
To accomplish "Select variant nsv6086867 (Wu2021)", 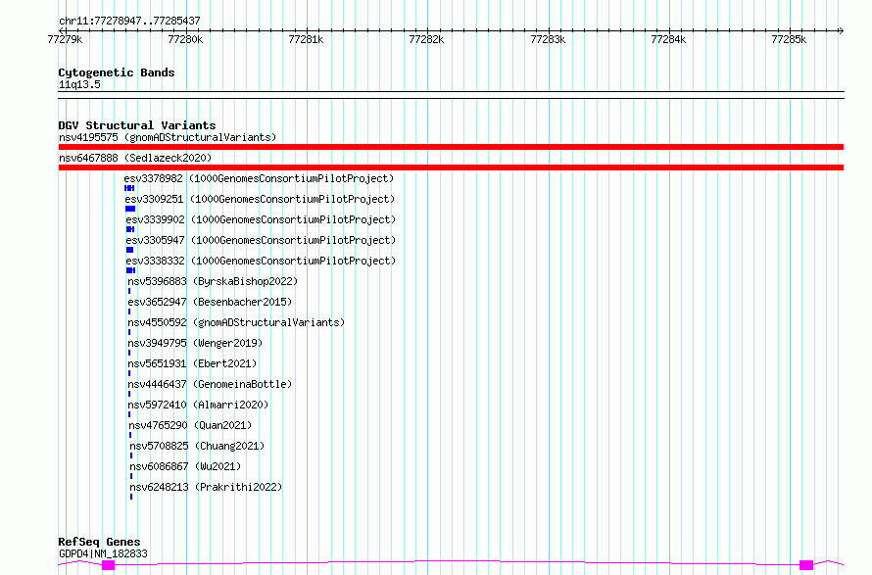I will pyautogui.click(x=185, y=466).
